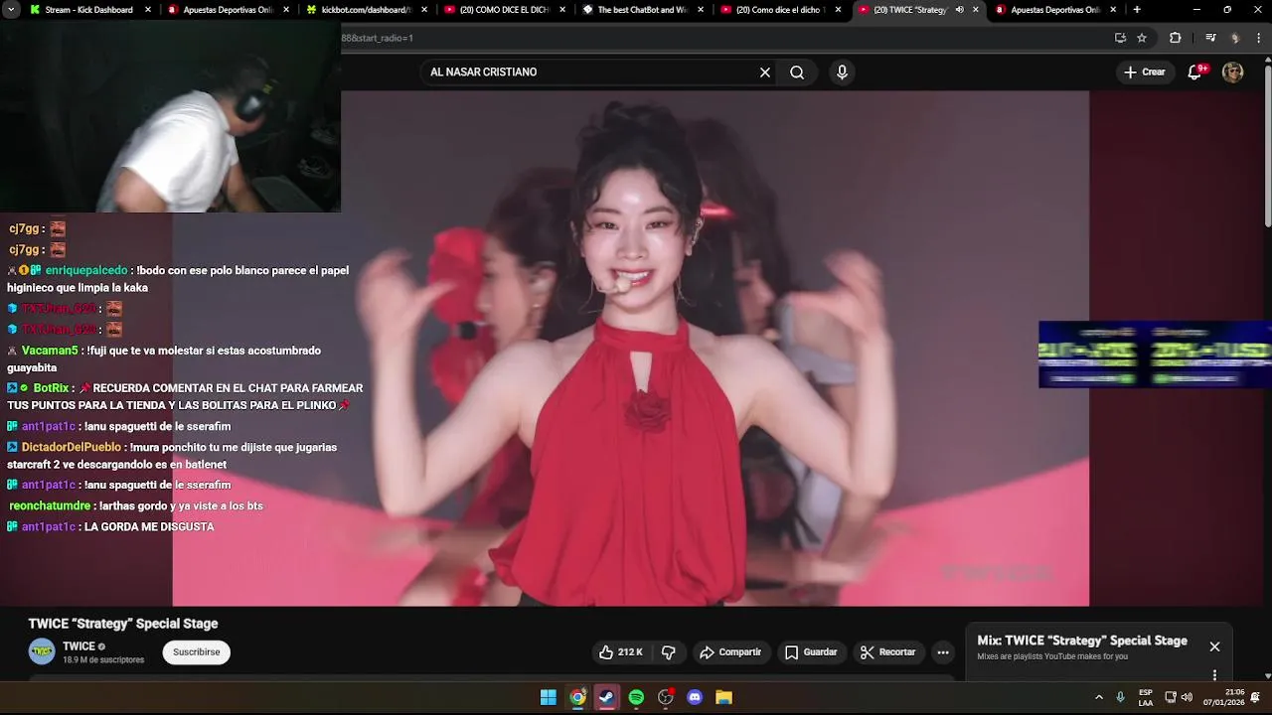Expand hidden system tray icons chevron

1098,697
